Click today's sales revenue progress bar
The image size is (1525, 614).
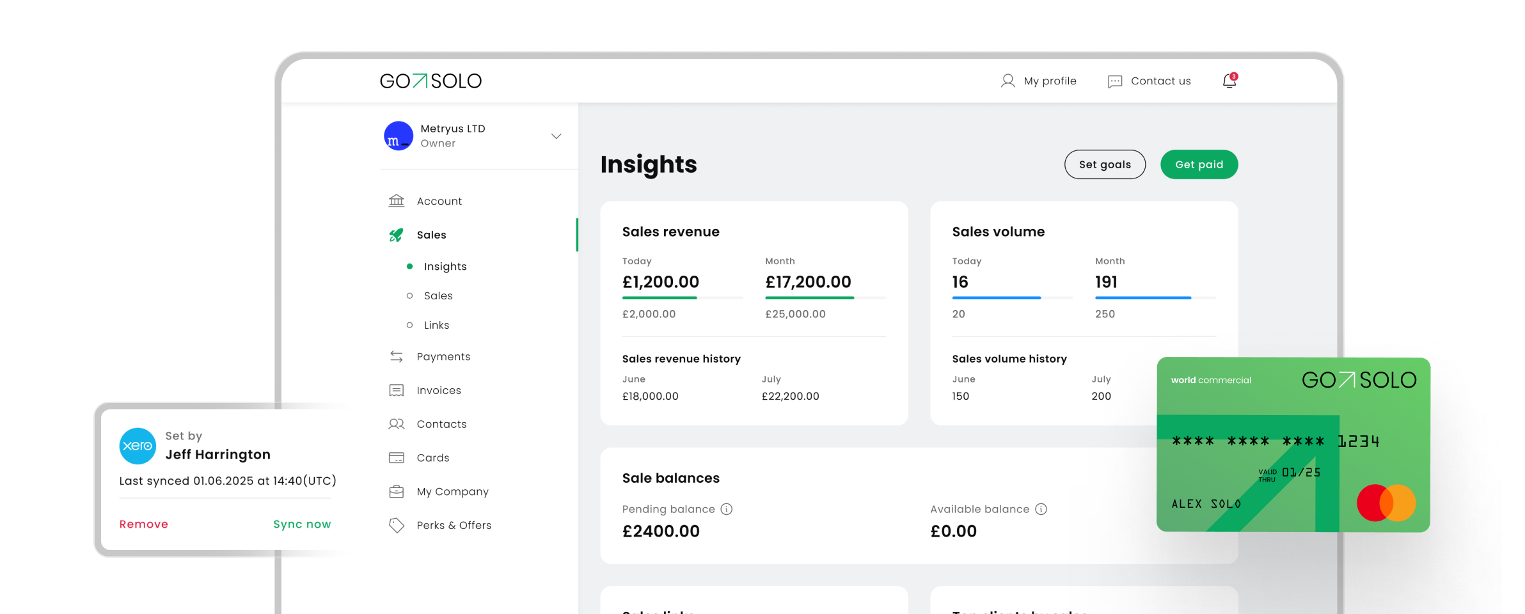click(683, 297)
